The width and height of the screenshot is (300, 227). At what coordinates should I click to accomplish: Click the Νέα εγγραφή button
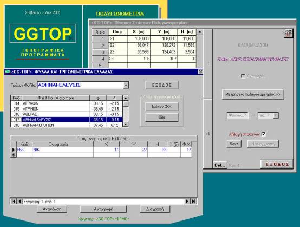[x=263, y=144]
